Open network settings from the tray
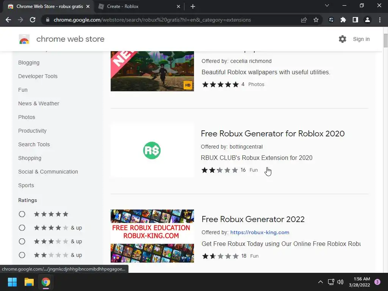The width and height of the screenshot is (388, 291). coord(331,282)
